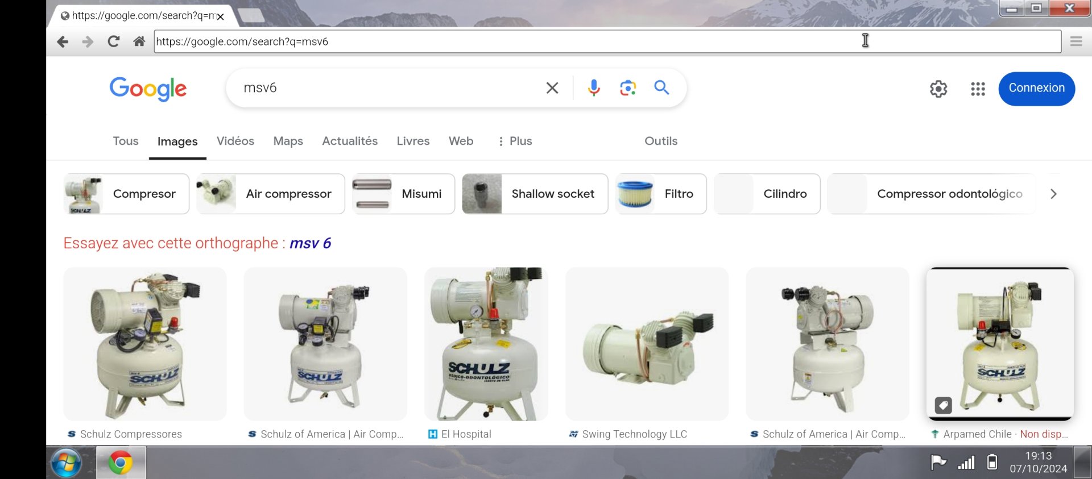Go forward to the next page

(88, 41)
